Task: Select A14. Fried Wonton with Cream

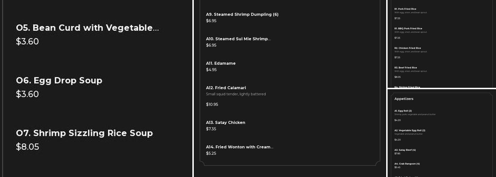Action: (239, 147)
